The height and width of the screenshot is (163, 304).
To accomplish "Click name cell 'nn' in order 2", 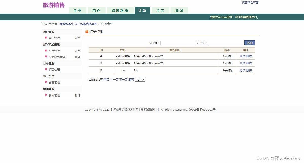I will 123,70.
